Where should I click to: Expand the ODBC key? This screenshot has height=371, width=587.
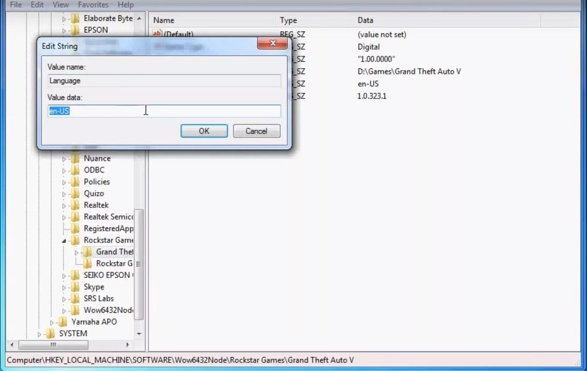click(64, 170)
